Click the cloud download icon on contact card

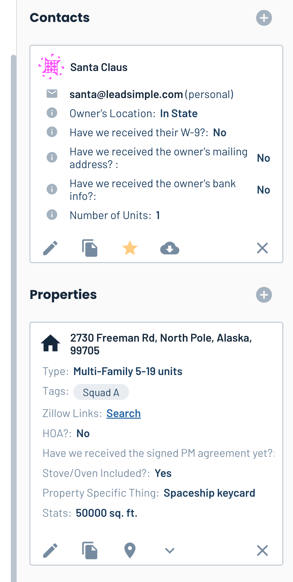[x=170, y=248]
